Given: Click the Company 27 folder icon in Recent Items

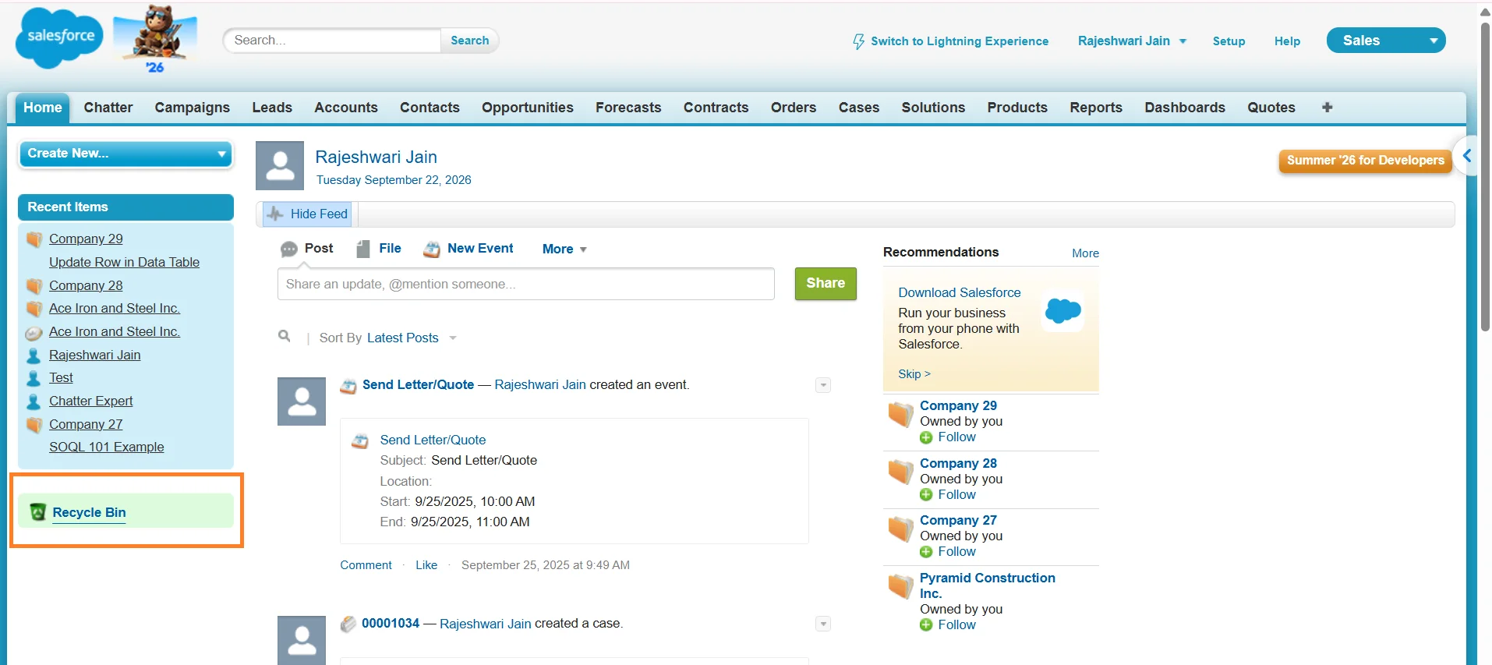Looking at the screenshot, I should [34, 425].
